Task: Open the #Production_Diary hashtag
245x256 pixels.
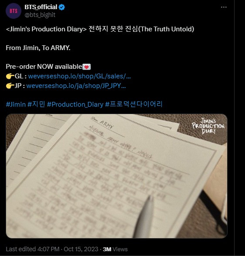Action: (x=75, y=104)
